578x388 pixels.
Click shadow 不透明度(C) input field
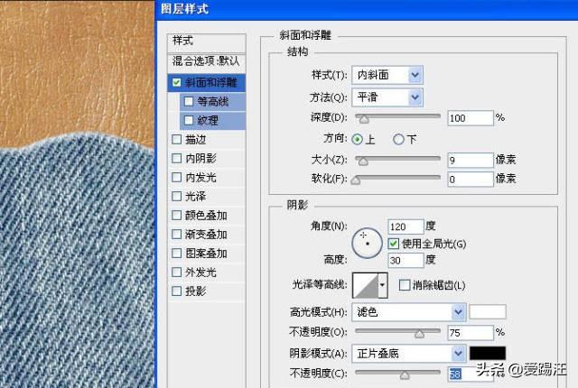point(471,374)
